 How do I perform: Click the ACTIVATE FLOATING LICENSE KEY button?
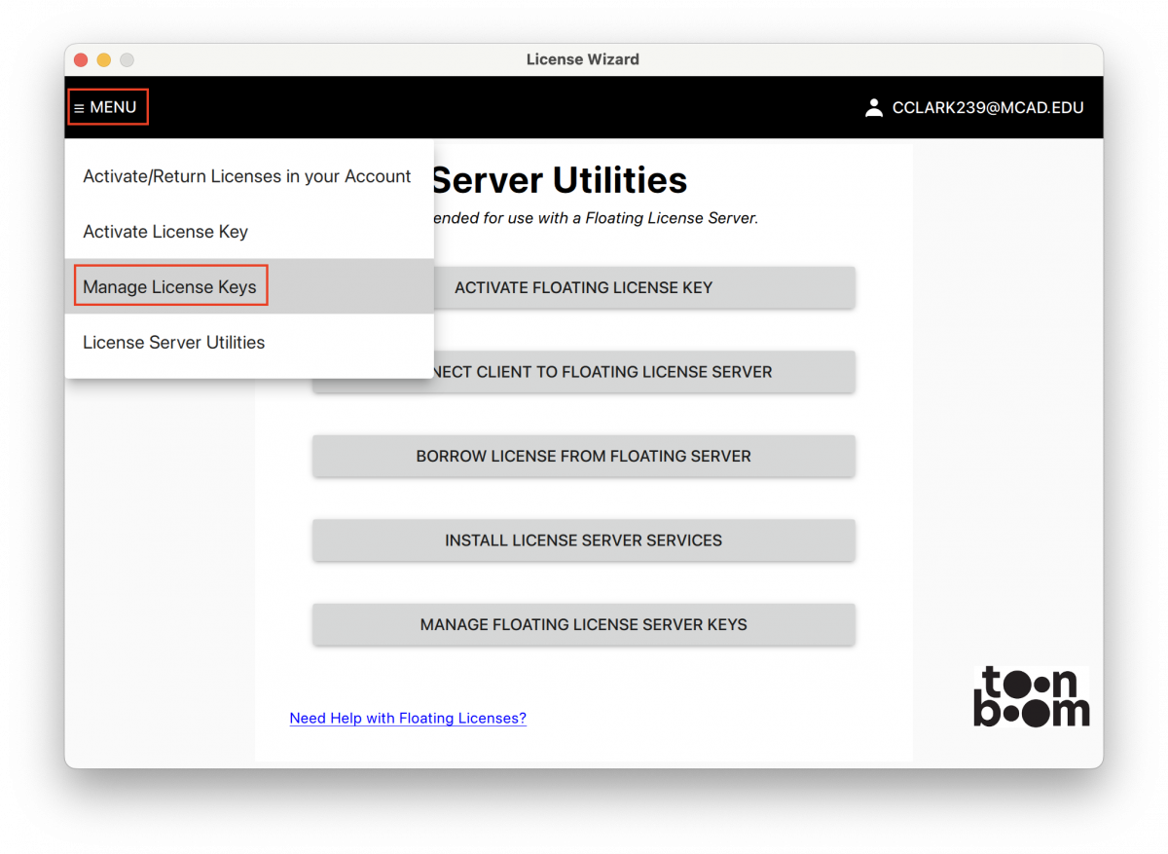pyautogui.click(x=583, y=287)
